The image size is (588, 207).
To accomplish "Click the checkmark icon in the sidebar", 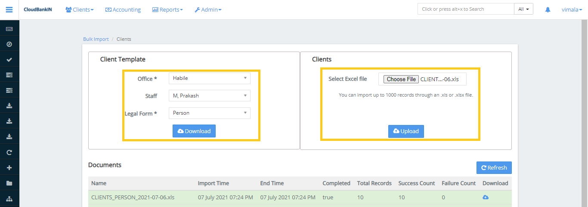I will 9,60.
